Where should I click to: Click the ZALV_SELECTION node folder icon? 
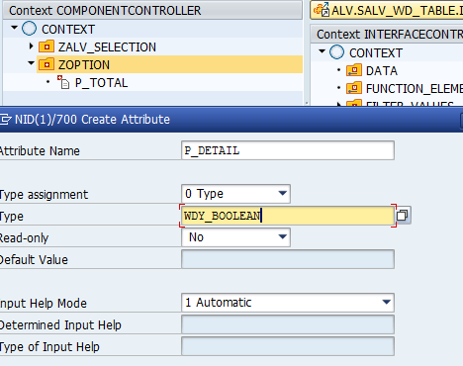pos(46,46)
